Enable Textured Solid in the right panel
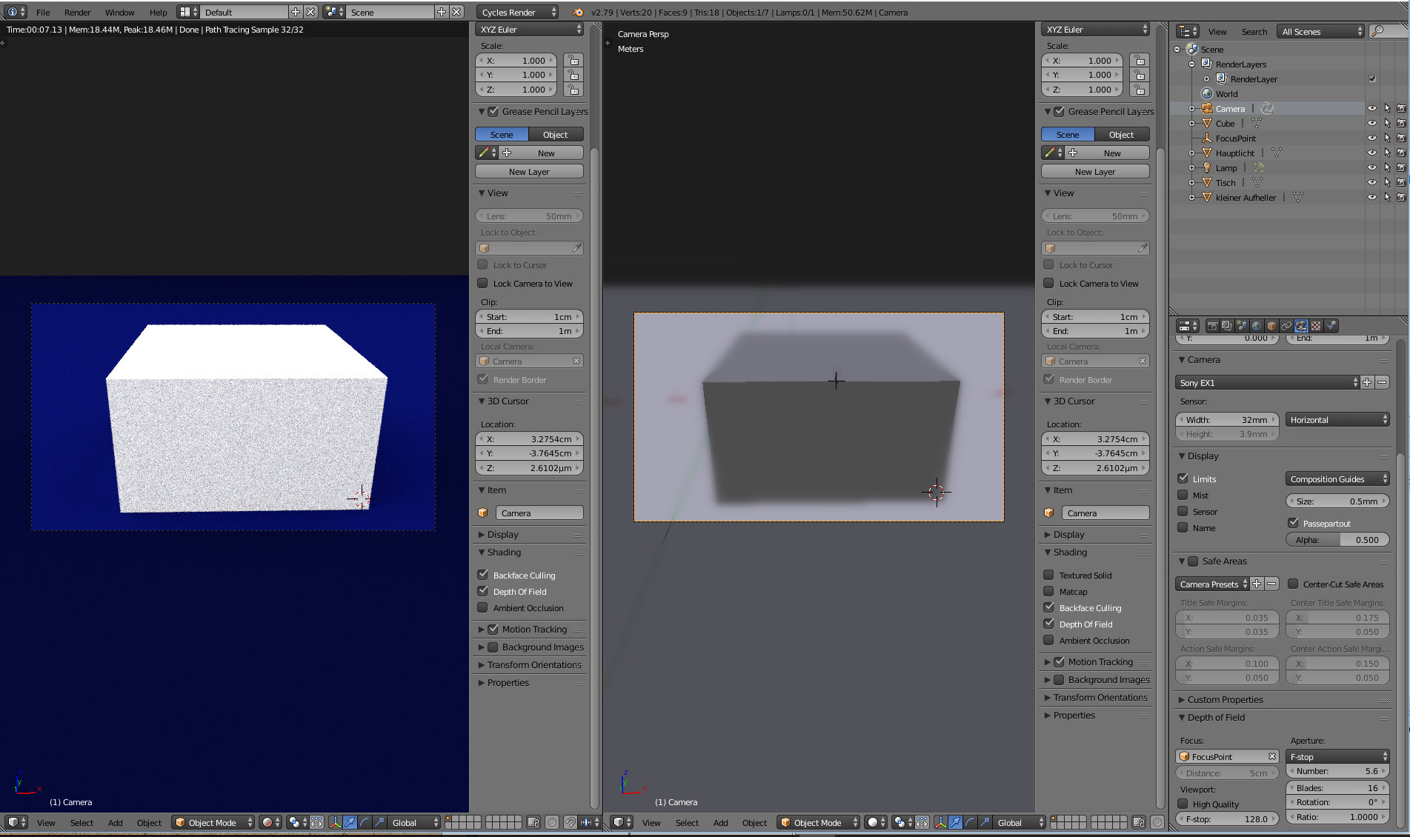Image resolution: width=1410 pixels, height=837 pixels. click(x=1048, y=575)
